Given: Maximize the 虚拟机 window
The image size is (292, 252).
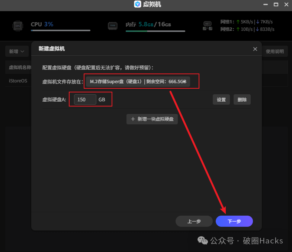Looking at the screenshot, I should (276, 4).
